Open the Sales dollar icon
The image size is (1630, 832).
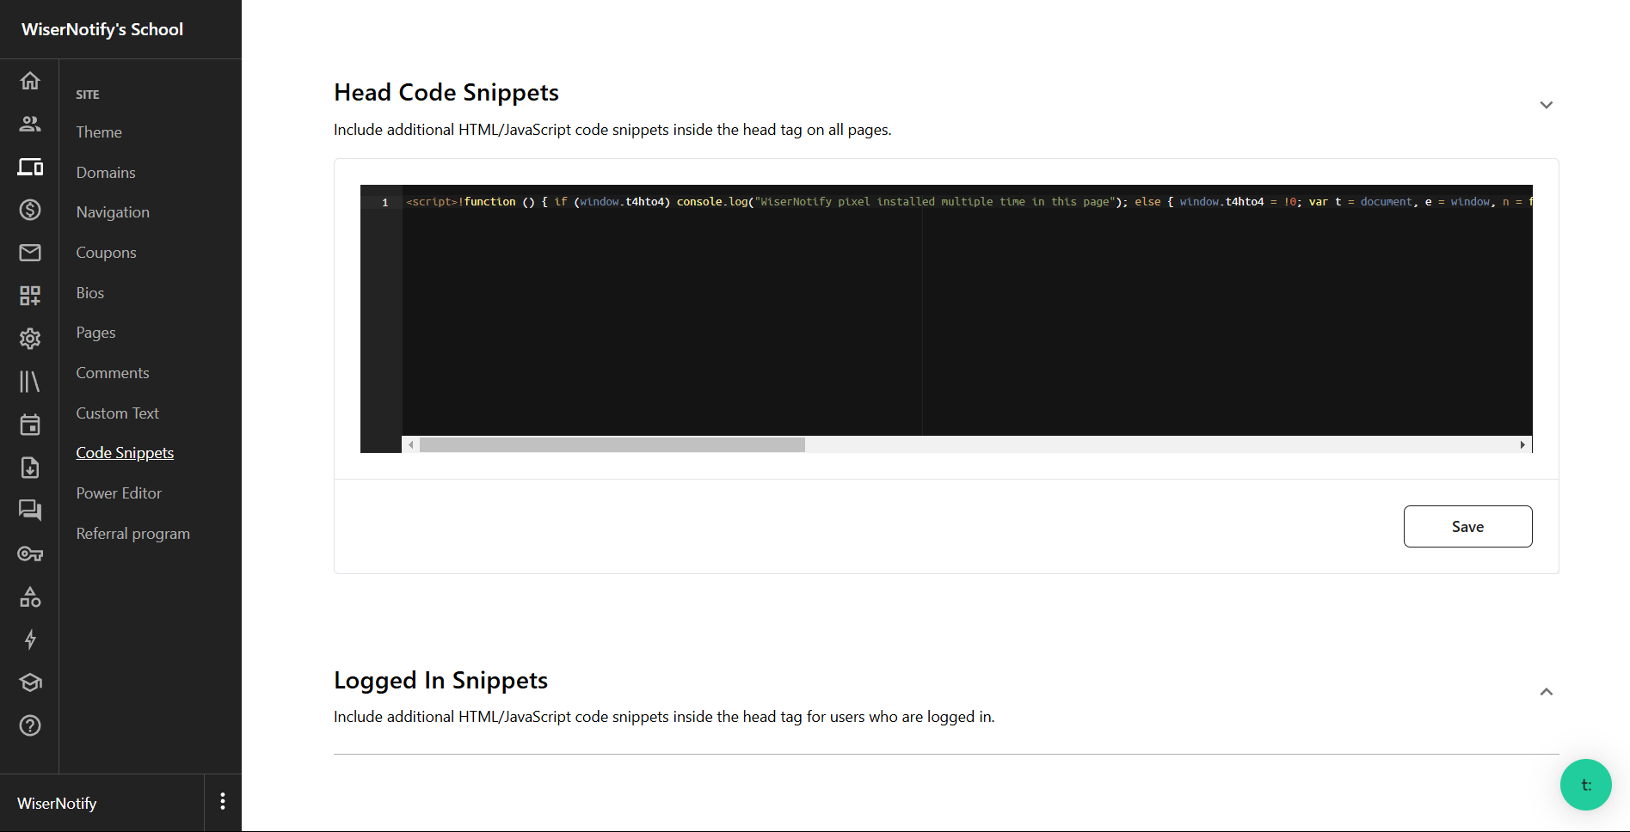30,210
